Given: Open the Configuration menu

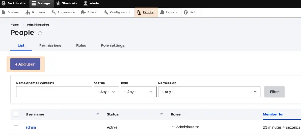Looking at the screenshot, I should pyautogui.click(x=117, y=12).
